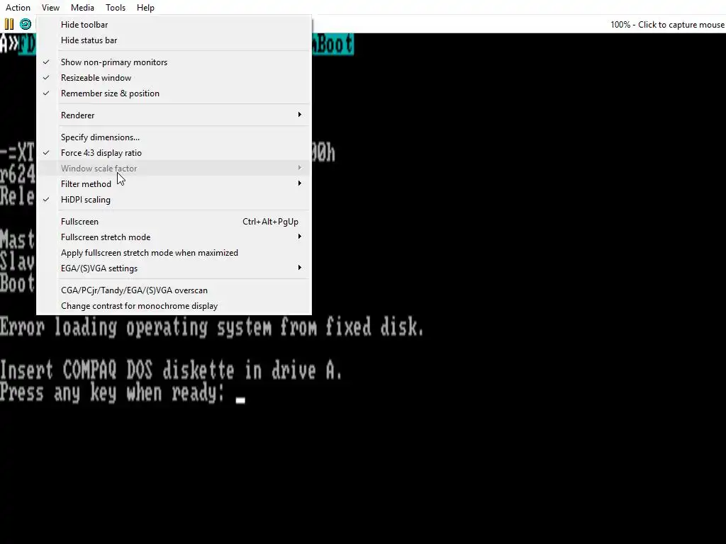Toggle CGA/PCjr/Tandy/EGA/(S)VGA overscan
Screen dimensions: 726x544
click(x=174, y=290)
